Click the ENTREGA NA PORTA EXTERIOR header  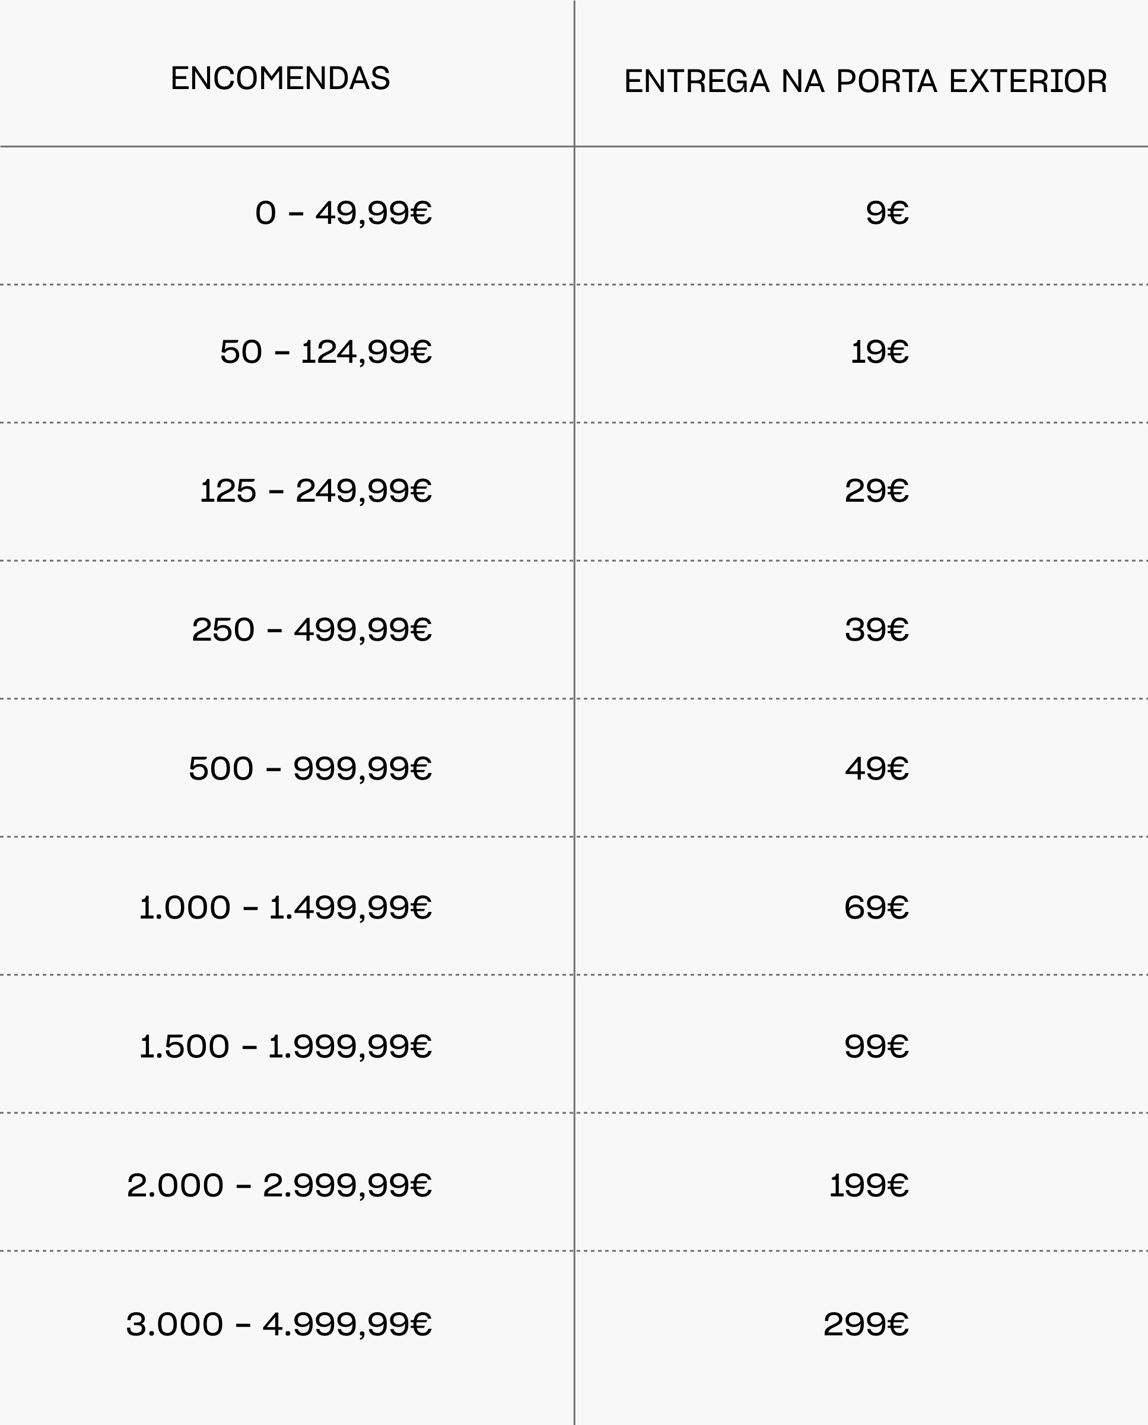click(866, 81)
